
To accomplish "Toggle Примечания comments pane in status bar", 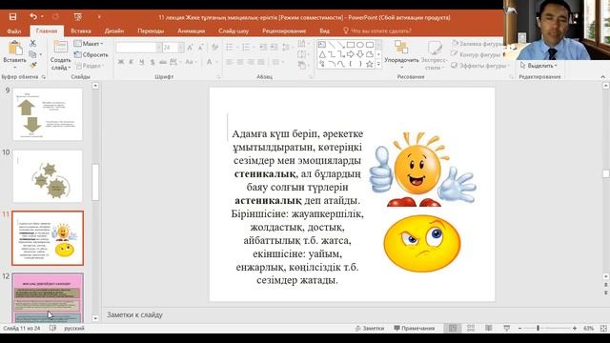I will 414,328.
